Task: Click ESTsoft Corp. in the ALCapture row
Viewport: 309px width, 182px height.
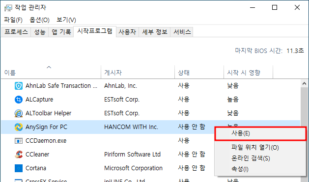Action: point(122,100)
